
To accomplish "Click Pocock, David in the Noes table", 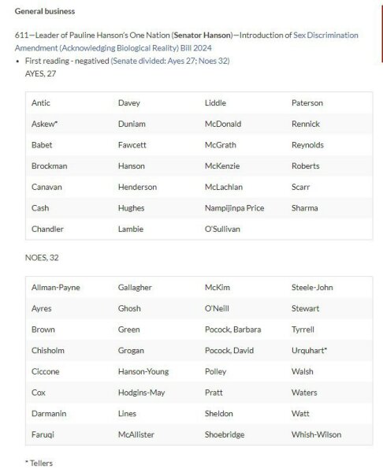I will click(229, 351).
